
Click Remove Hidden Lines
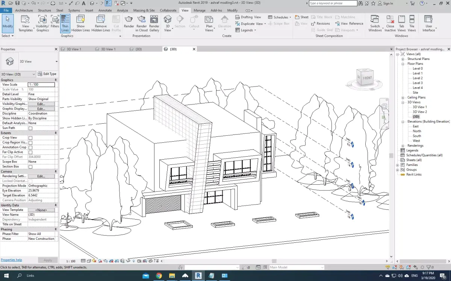pyautogui.click(x=101, y=24)
